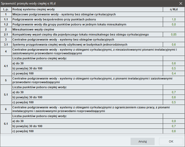
Task: Select value 0,6 in section 6.1 row c
Action: pos(174,131)
